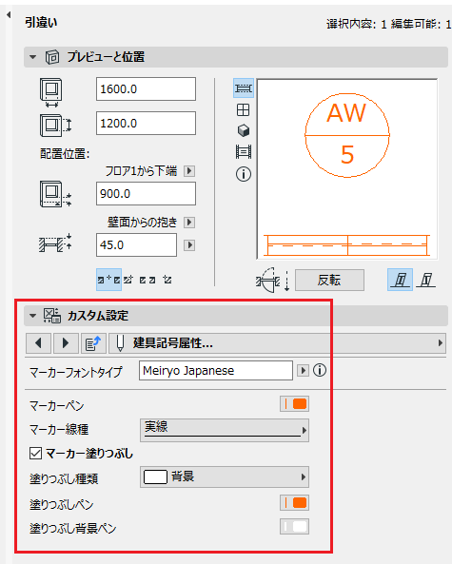Select the third reveal anchor icon
Screen dimensions: 452x564
147,280
